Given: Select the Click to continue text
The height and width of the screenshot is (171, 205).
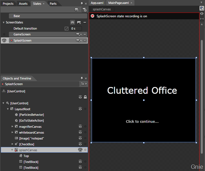Looking at the screenshot, I should click(142, 121).
